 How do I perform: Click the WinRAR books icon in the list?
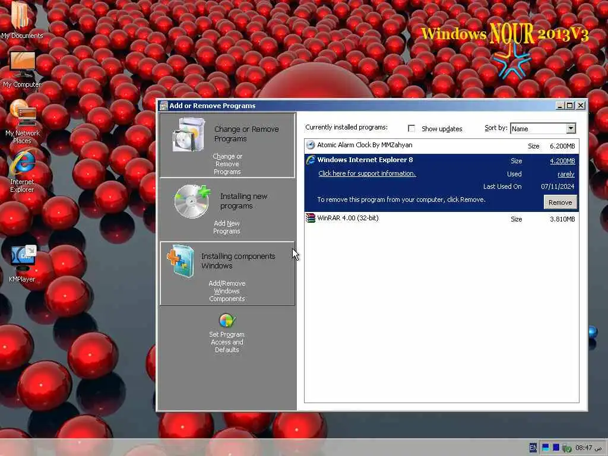pos(311,218)
